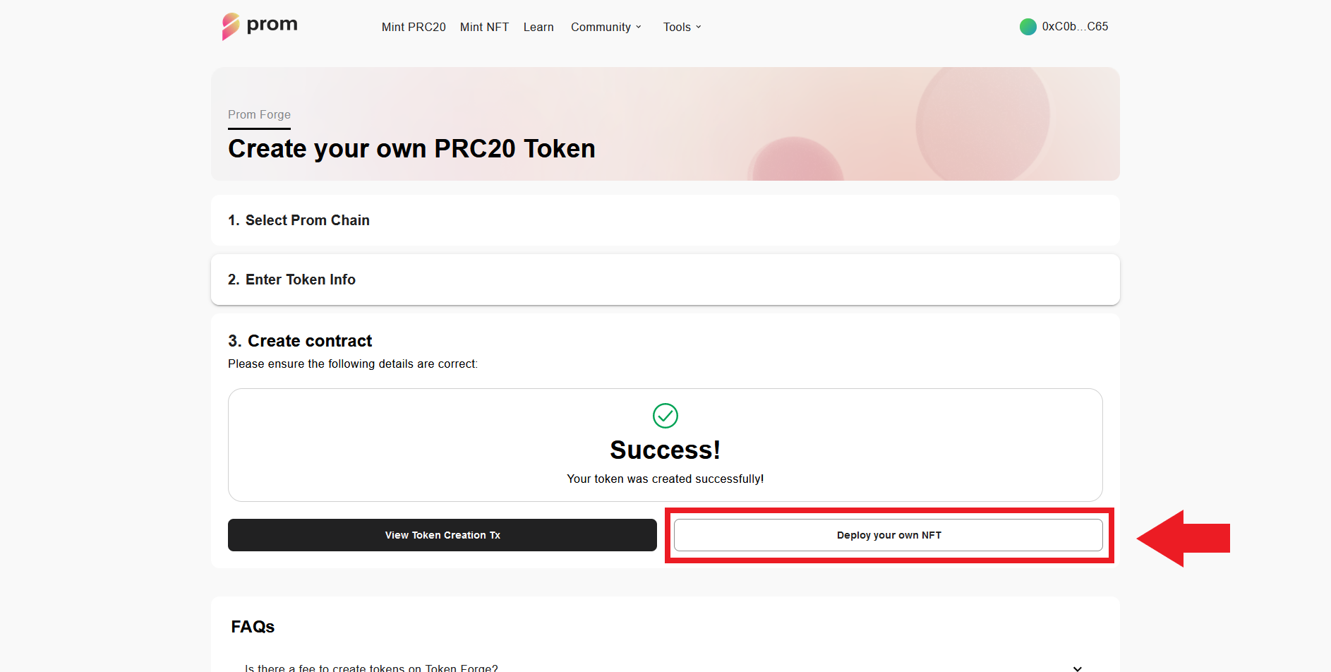Viewport: 1331px width, 672px height.
Task: Expand step 1 Select Prom Chain
Action: pyautogui.click(x=299, y=220)
